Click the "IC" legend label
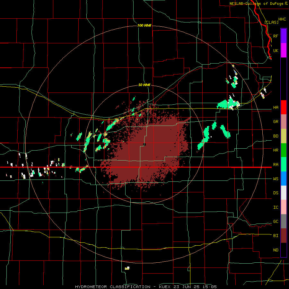 (276, 207)
